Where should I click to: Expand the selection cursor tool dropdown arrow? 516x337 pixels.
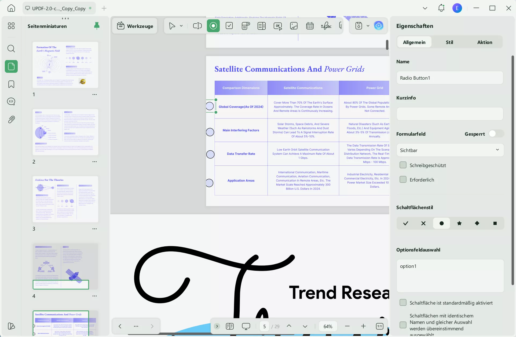pos(181,26)
